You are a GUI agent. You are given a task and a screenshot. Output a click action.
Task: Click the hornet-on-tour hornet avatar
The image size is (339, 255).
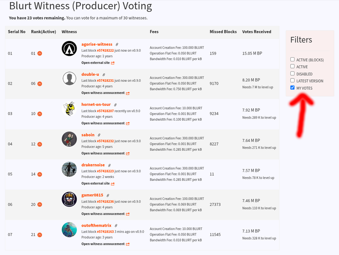click(x=69, y=109)
